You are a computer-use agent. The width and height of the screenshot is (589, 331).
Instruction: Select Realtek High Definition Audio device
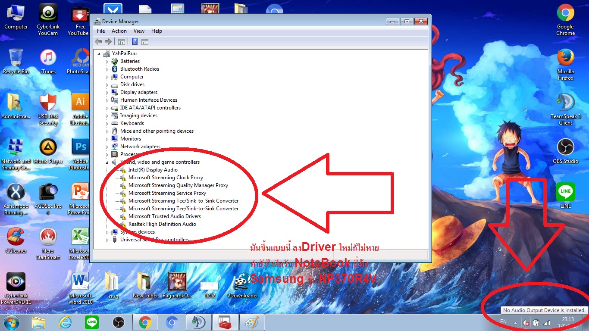coord(162,224)
